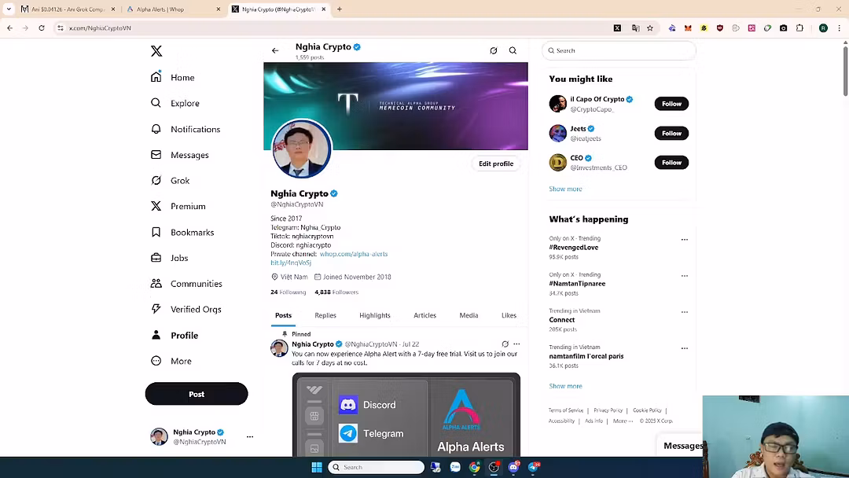This screenshot has width=849, height=478.
Task: Open the Chrome extensions puzzle icon
Action: 799,28
